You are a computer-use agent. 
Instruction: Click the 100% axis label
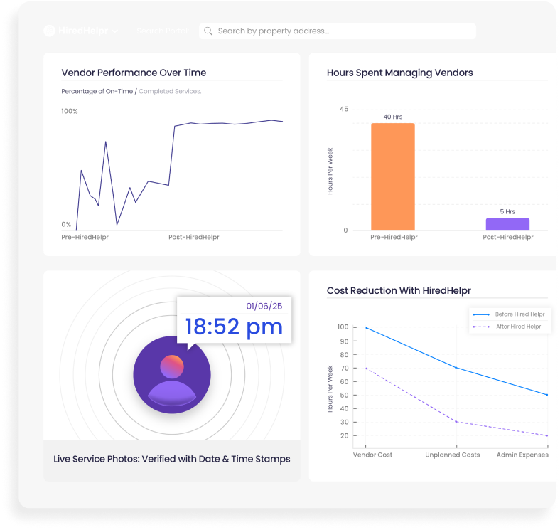point(69,111)
